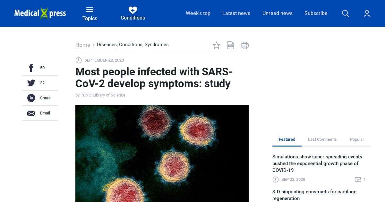The width and height of the screenshot is (385, 202).
Task: Share article on Facebook icon
Action: (x=31, y=68)
